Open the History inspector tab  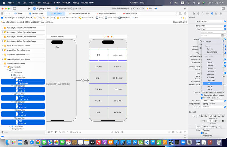198,14
